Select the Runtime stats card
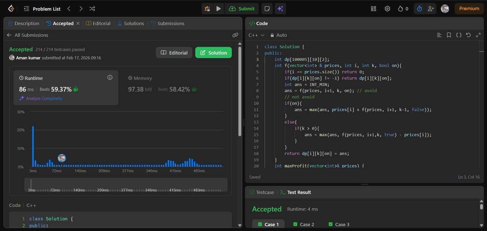The image size is (487, 231). tap(66, 88)
